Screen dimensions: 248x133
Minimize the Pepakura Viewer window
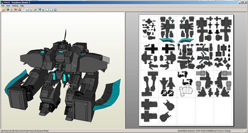point(240,3)
